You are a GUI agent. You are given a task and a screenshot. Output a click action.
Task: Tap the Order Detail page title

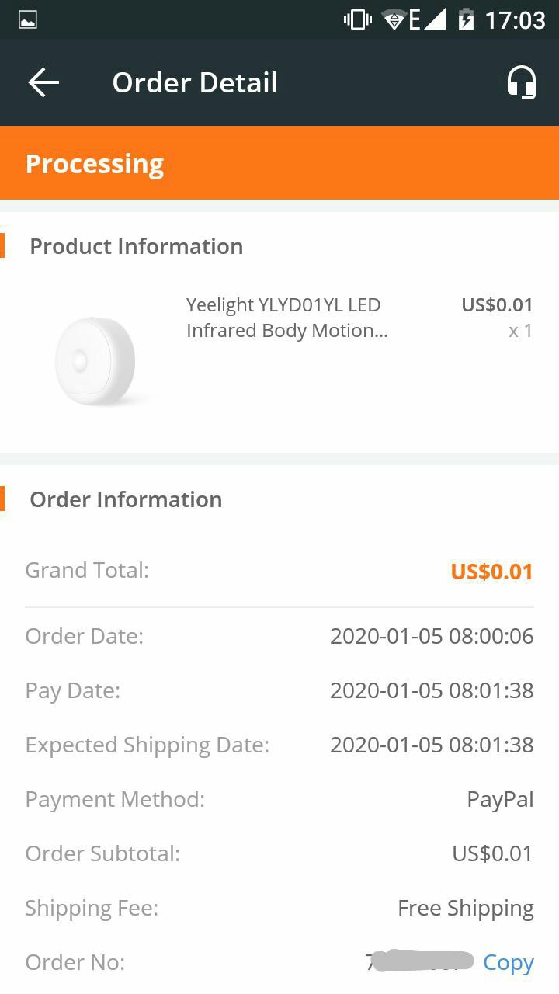tap(195, 82)
